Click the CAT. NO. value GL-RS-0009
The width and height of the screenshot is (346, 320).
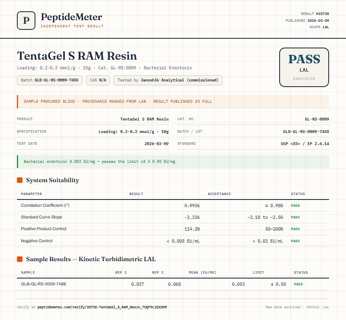317,119
